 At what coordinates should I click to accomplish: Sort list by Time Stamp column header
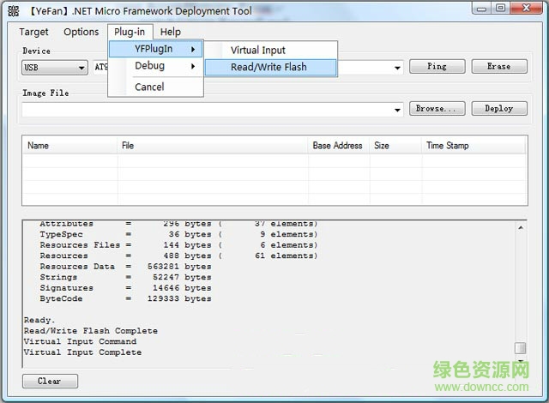click(447, 146)
